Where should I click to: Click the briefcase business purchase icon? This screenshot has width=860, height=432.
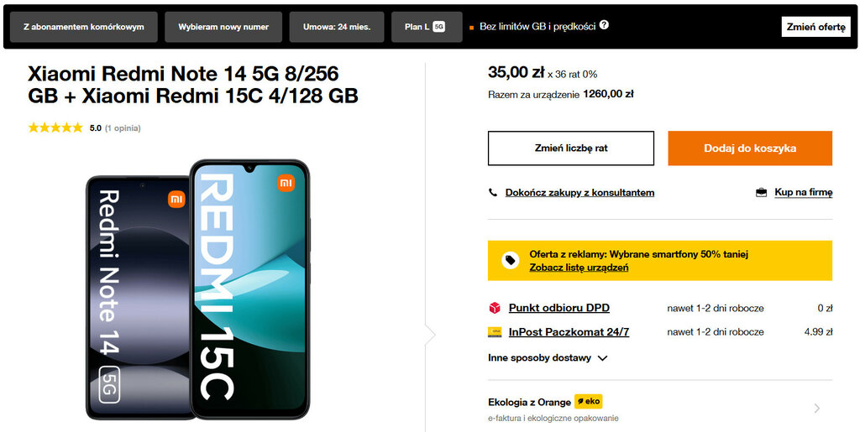(761, 193)
